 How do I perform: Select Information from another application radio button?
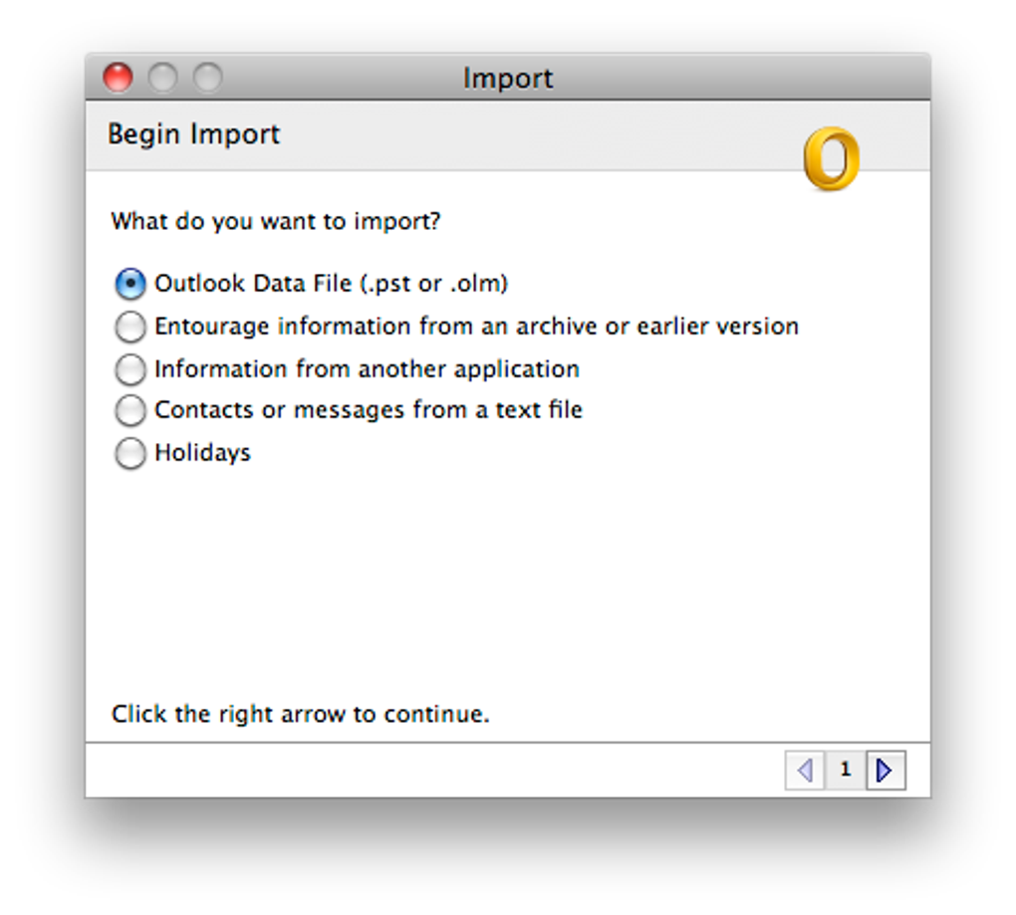coord(130,369)
